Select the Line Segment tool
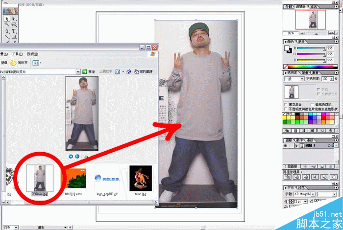343x230 pixels. tap(7, 37)
